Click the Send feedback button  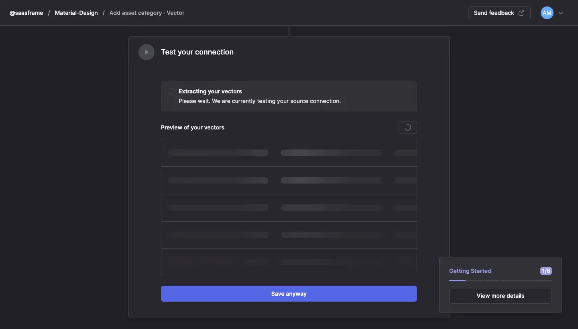click(499, 12)
